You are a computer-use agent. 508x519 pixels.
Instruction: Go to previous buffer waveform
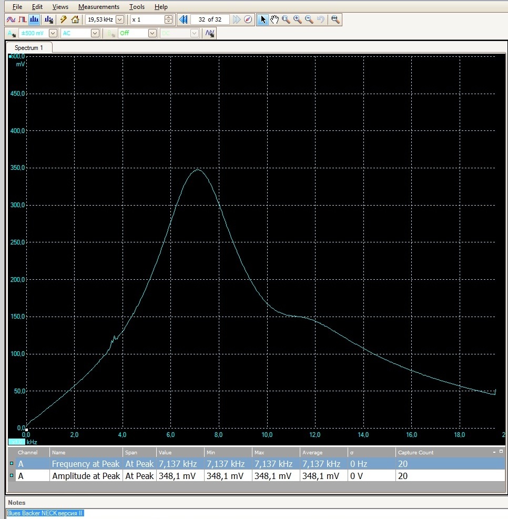point(184,19)
